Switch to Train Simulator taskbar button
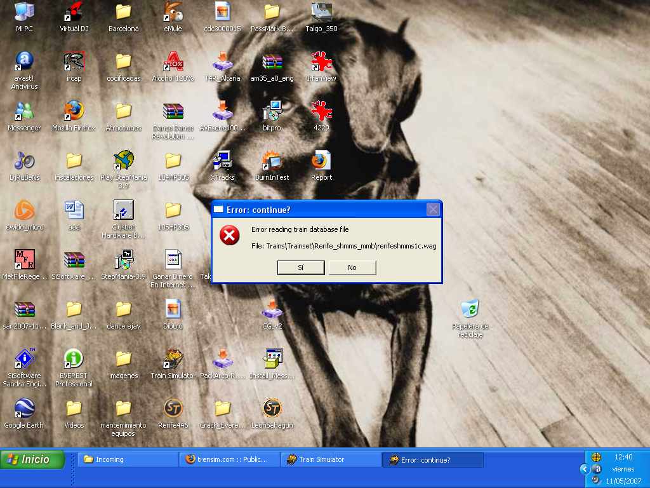The width and height of the screenshot is (650, 488). pos(331,459)
